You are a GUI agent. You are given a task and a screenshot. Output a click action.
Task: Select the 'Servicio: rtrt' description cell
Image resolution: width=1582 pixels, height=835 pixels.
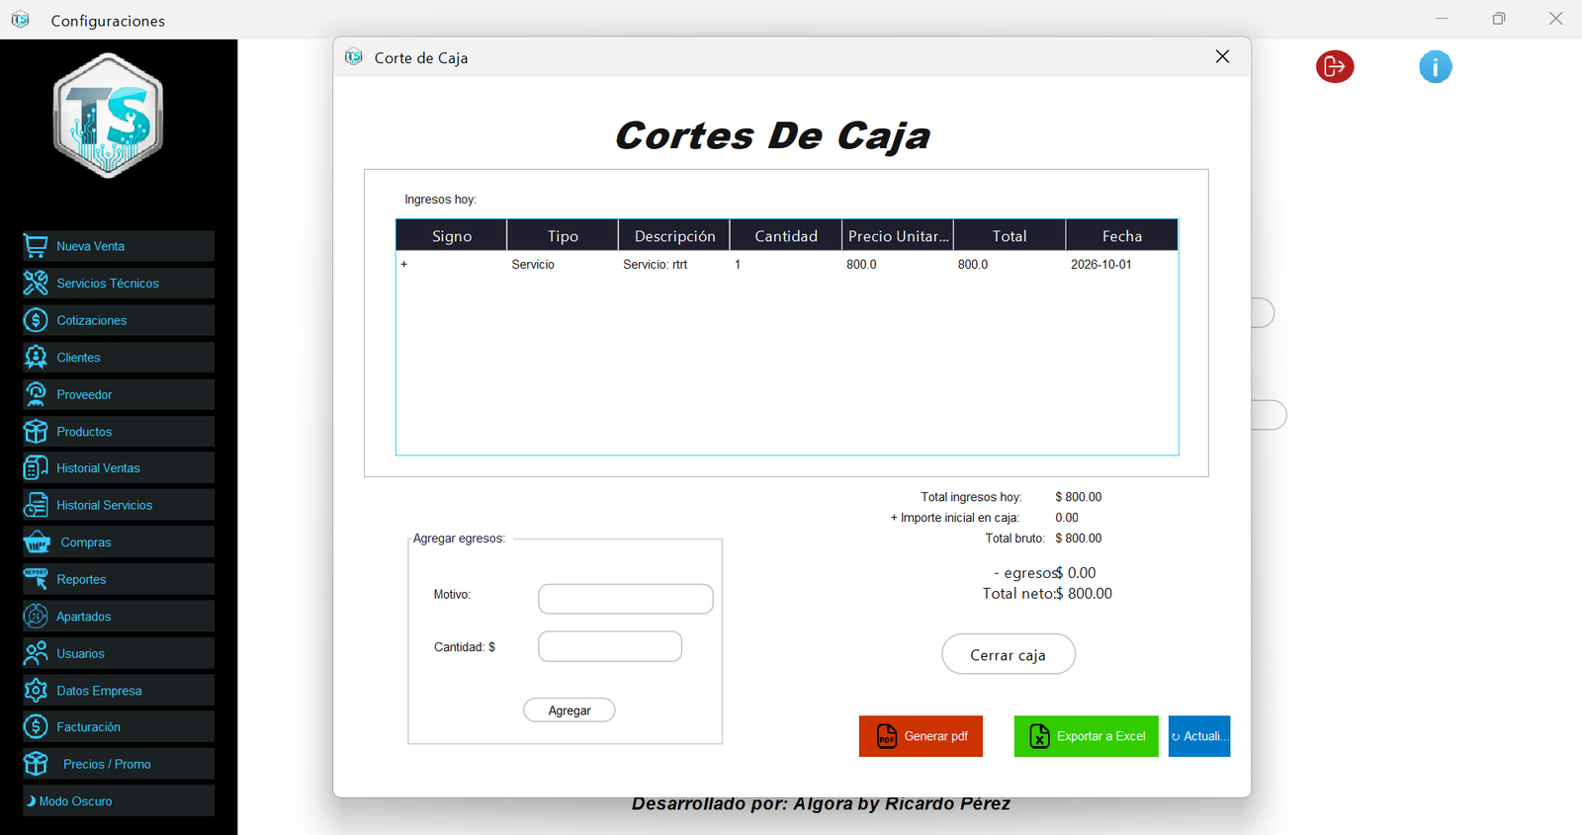(x=674, y=265)
